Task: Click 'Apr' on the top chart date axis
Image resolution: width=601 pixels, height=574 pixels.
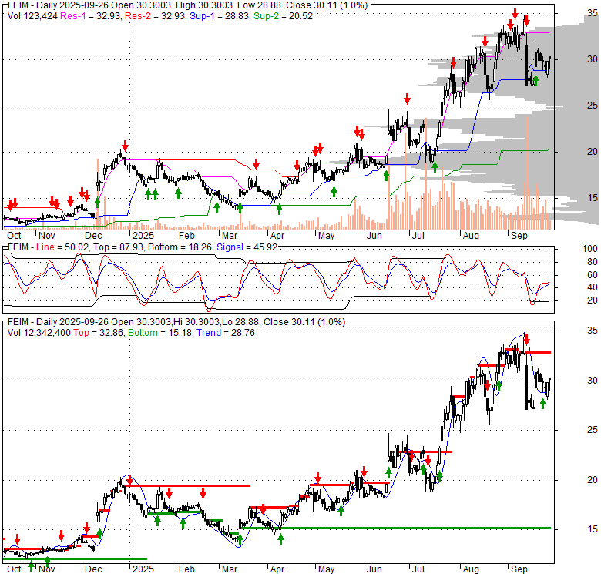Action: [x=277, y=236]
